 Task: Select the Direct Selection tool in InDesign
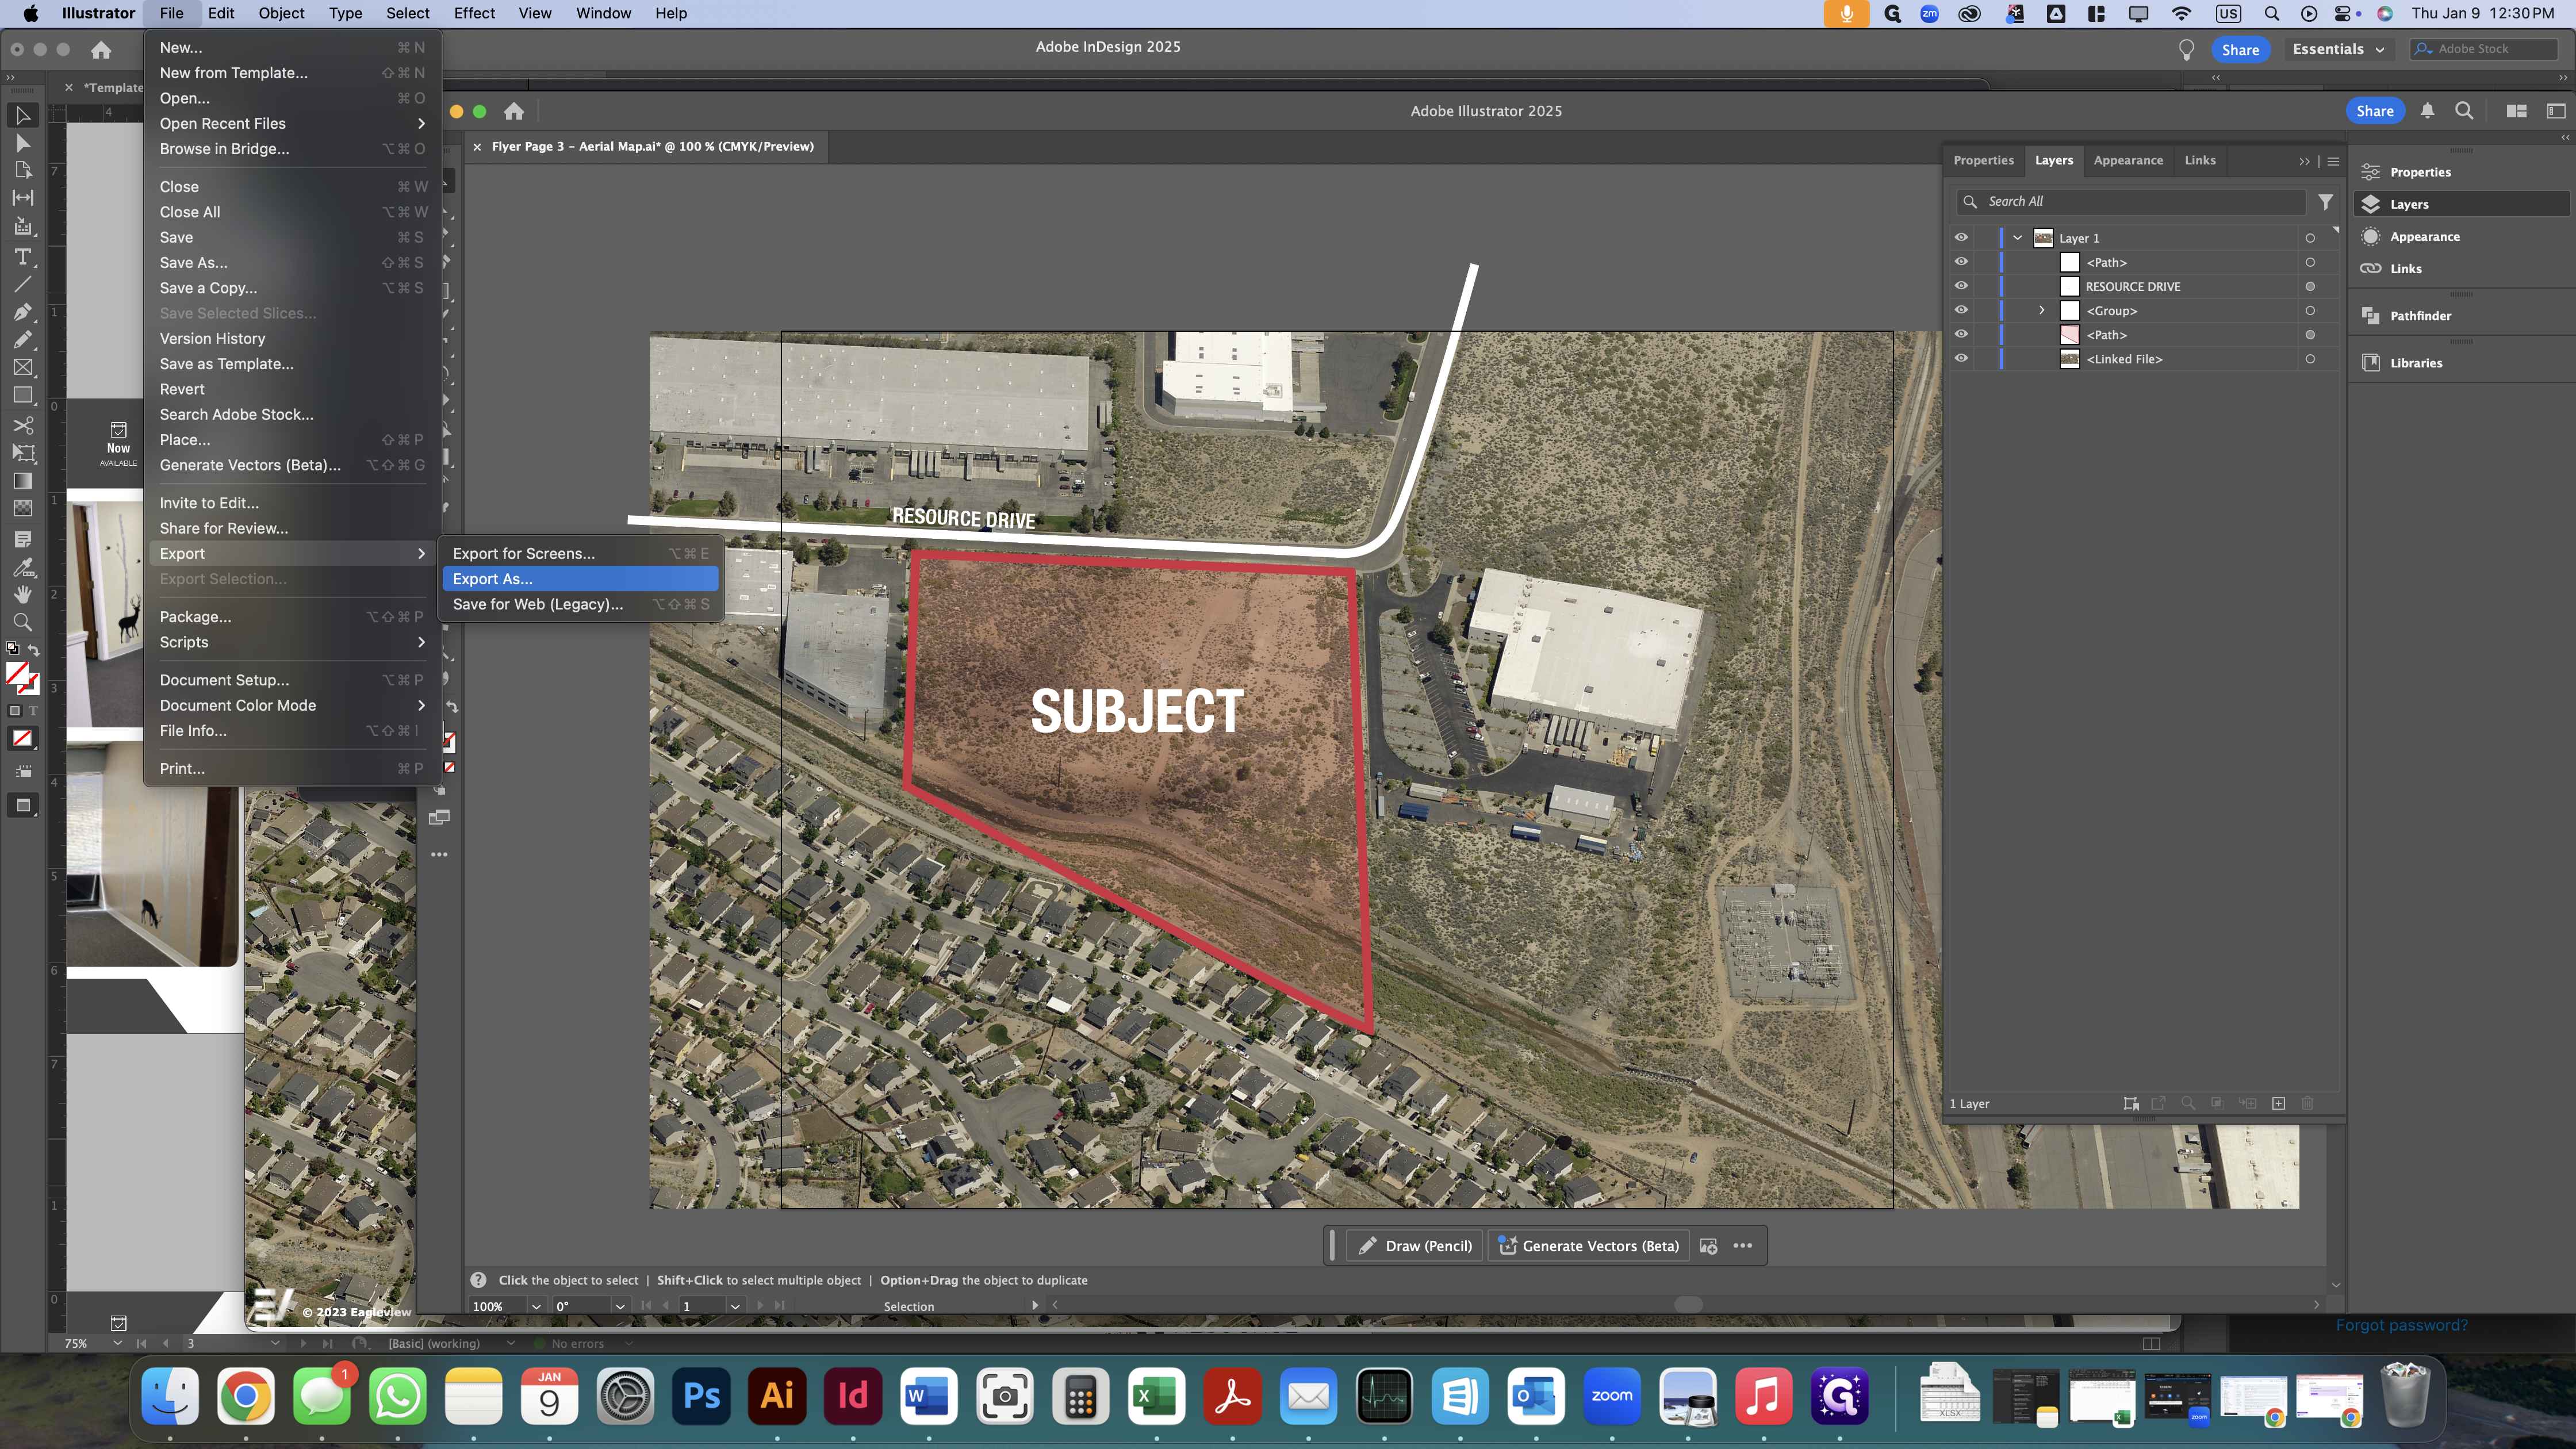coord(23,144)
